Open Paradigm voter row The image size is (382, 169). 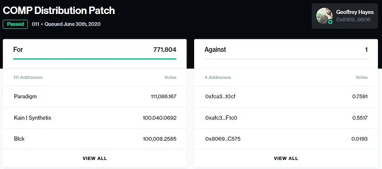pyautogui.click(x=95, y=96)
